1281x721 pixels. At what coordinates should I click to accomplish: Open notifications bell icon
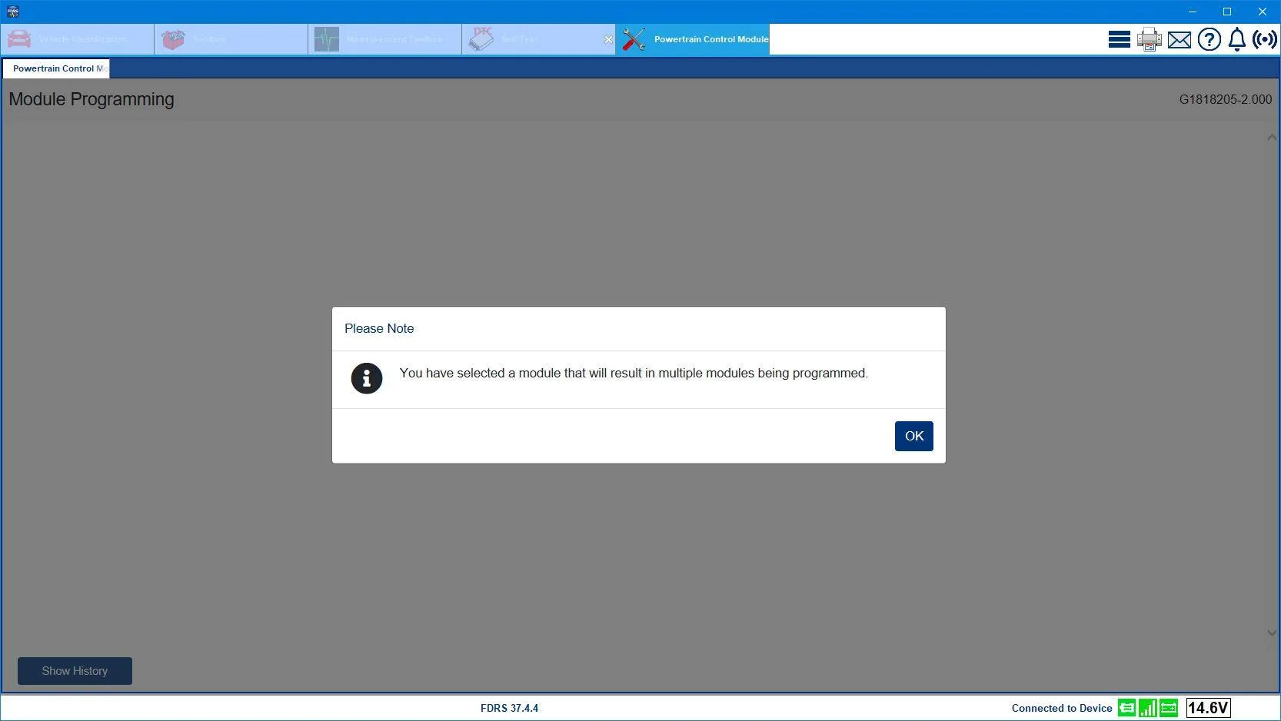click(x=1236, y=39)
